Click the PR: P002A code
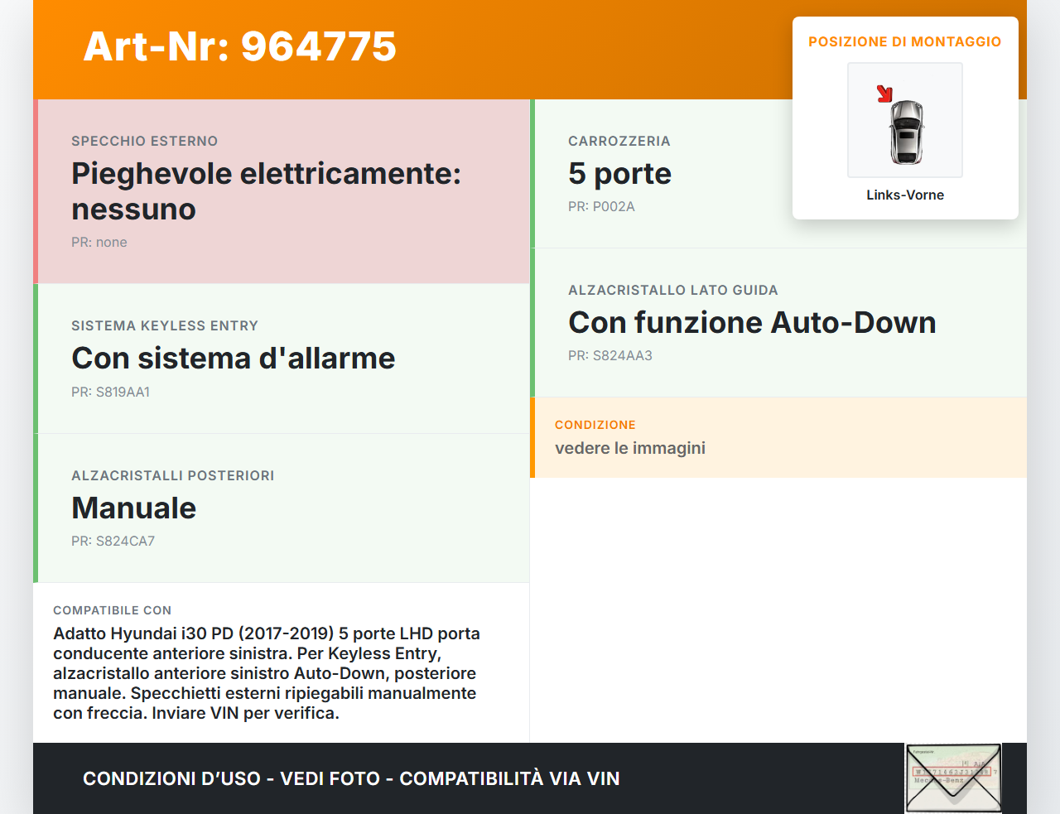 [601, 206]
